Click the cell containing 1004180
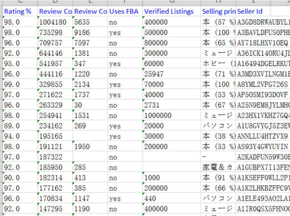 point(53,22)
